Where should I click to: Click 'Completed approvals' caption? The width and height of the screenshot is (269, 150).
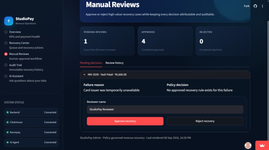click(153, 50)
